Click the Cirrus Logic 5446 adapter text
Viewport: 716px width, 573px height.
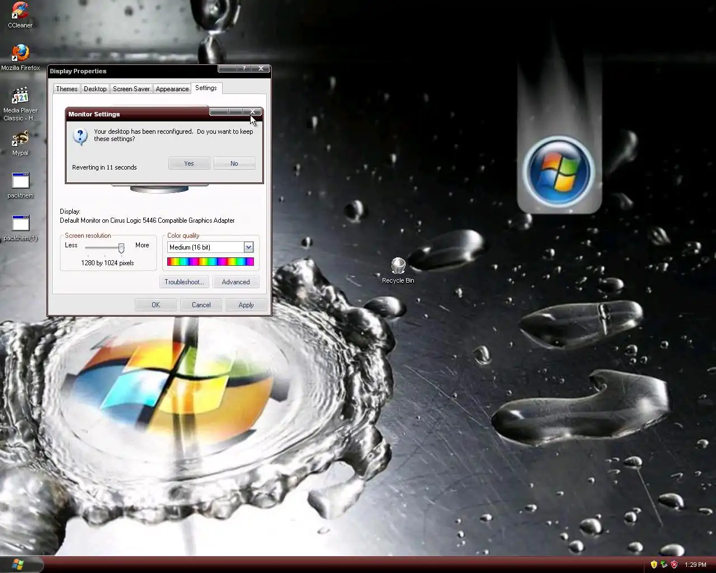[x=147, y=220]
